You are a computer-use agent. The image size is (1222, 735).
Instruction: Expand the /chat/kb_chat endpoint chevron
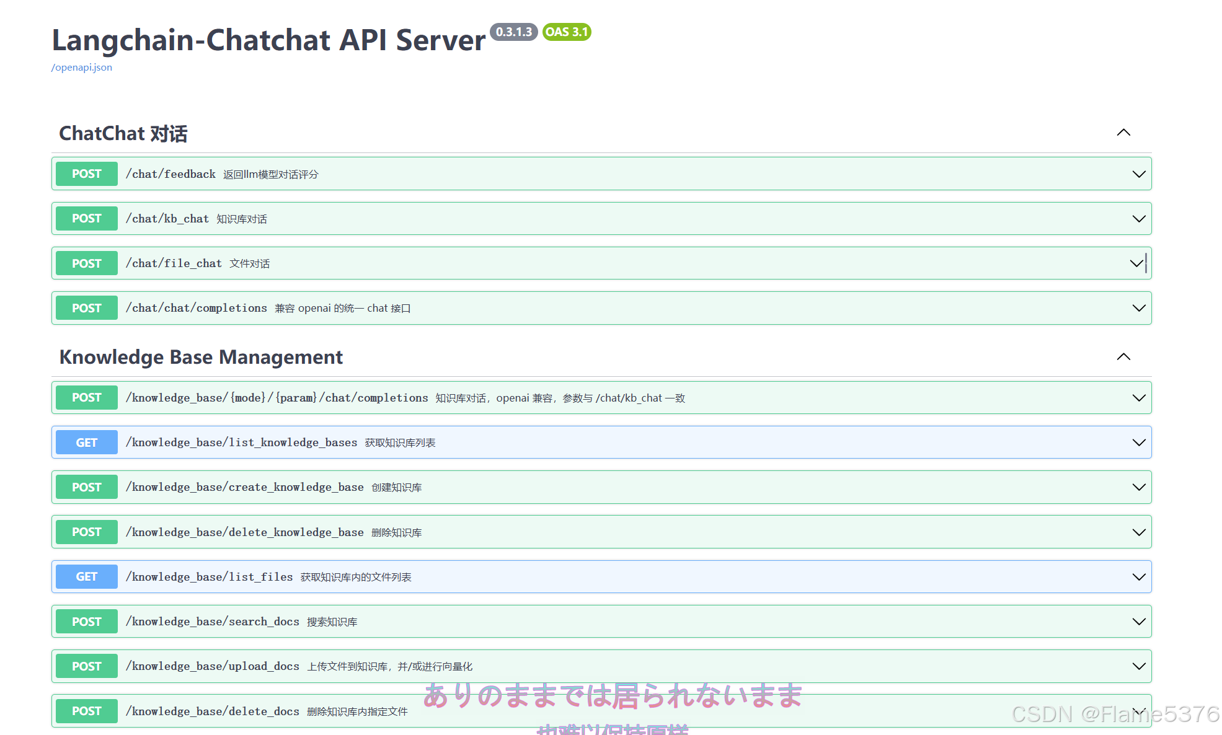tap(1138, 219)
